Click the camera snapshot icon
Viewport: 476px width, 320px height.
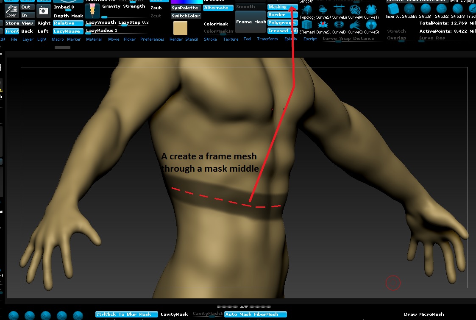[x=44, y=11]
